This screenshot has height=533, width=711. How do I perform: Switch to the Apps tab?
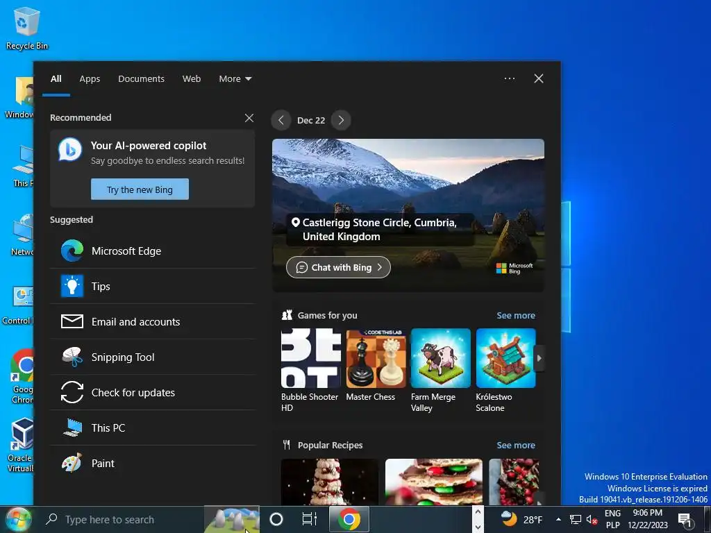click(x=90, y=79)
